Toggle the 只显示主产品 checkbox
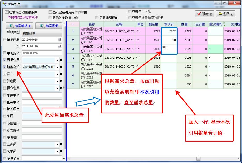The width and height of the screenshot is (242, 163). click(130, 12)
